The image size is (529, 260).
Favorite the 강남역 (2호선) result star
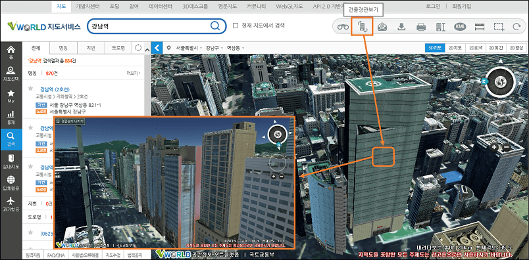click(30, 89)
